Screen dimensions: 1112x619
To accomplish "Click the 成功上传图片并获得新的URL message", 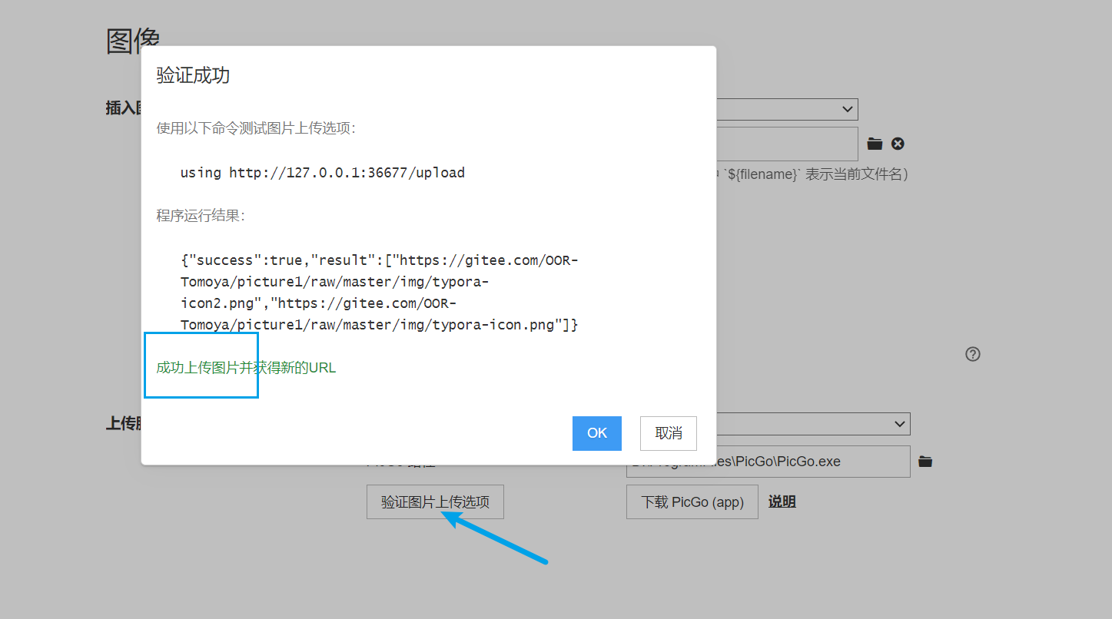I will point(246,368).
